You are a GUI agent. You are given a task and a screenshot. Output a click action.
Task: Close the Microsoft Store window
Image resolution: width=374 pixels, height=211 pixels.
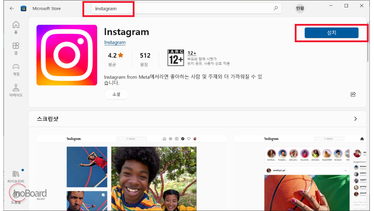click(x=362, y=6)
